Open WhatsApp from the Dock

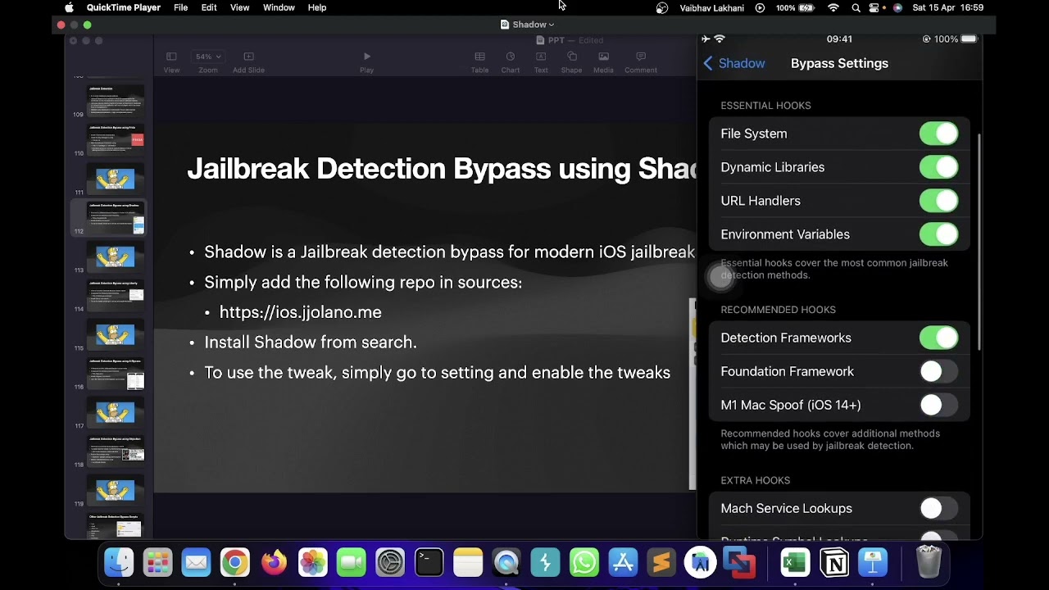(x=584, y=563)
